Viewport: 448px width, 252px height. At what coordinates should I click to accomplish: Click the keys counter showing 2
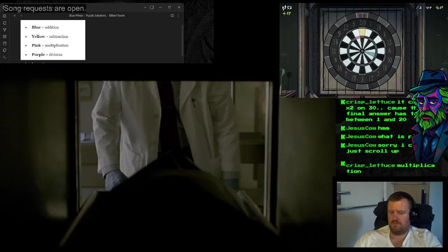[419, 8]
